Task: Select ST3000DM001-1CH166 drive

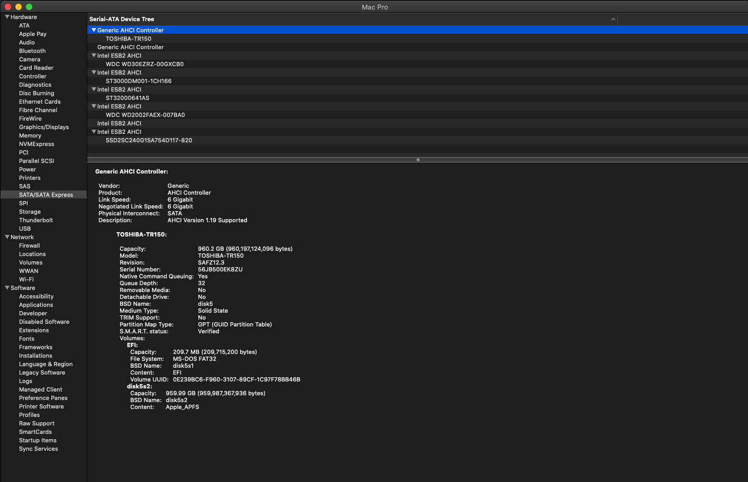Action: [x=139, y=81]
